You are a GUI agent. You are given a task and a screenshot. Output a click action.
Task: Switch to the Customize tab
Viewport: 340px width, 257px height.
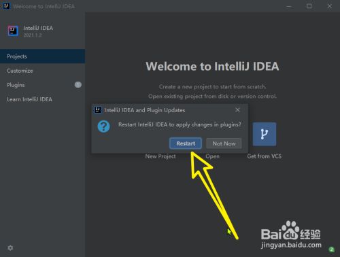[x=43, y=71]
